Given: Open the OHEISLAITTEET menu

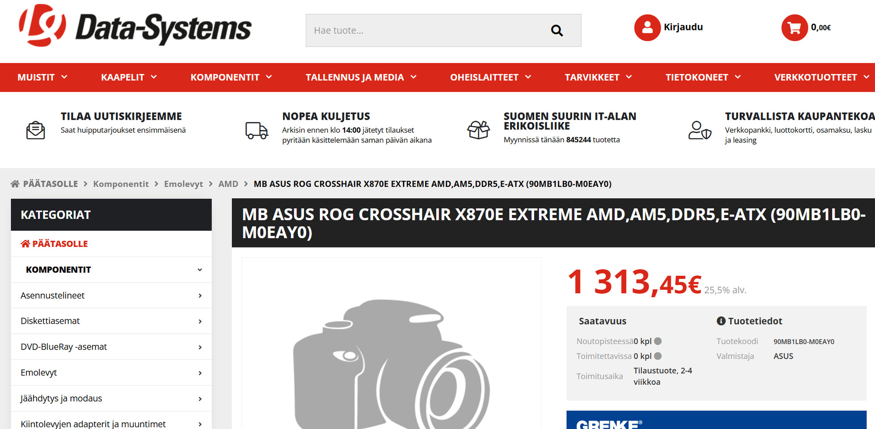Looking at the screenshot, I should pyautogui.click(x=490, y=77).
